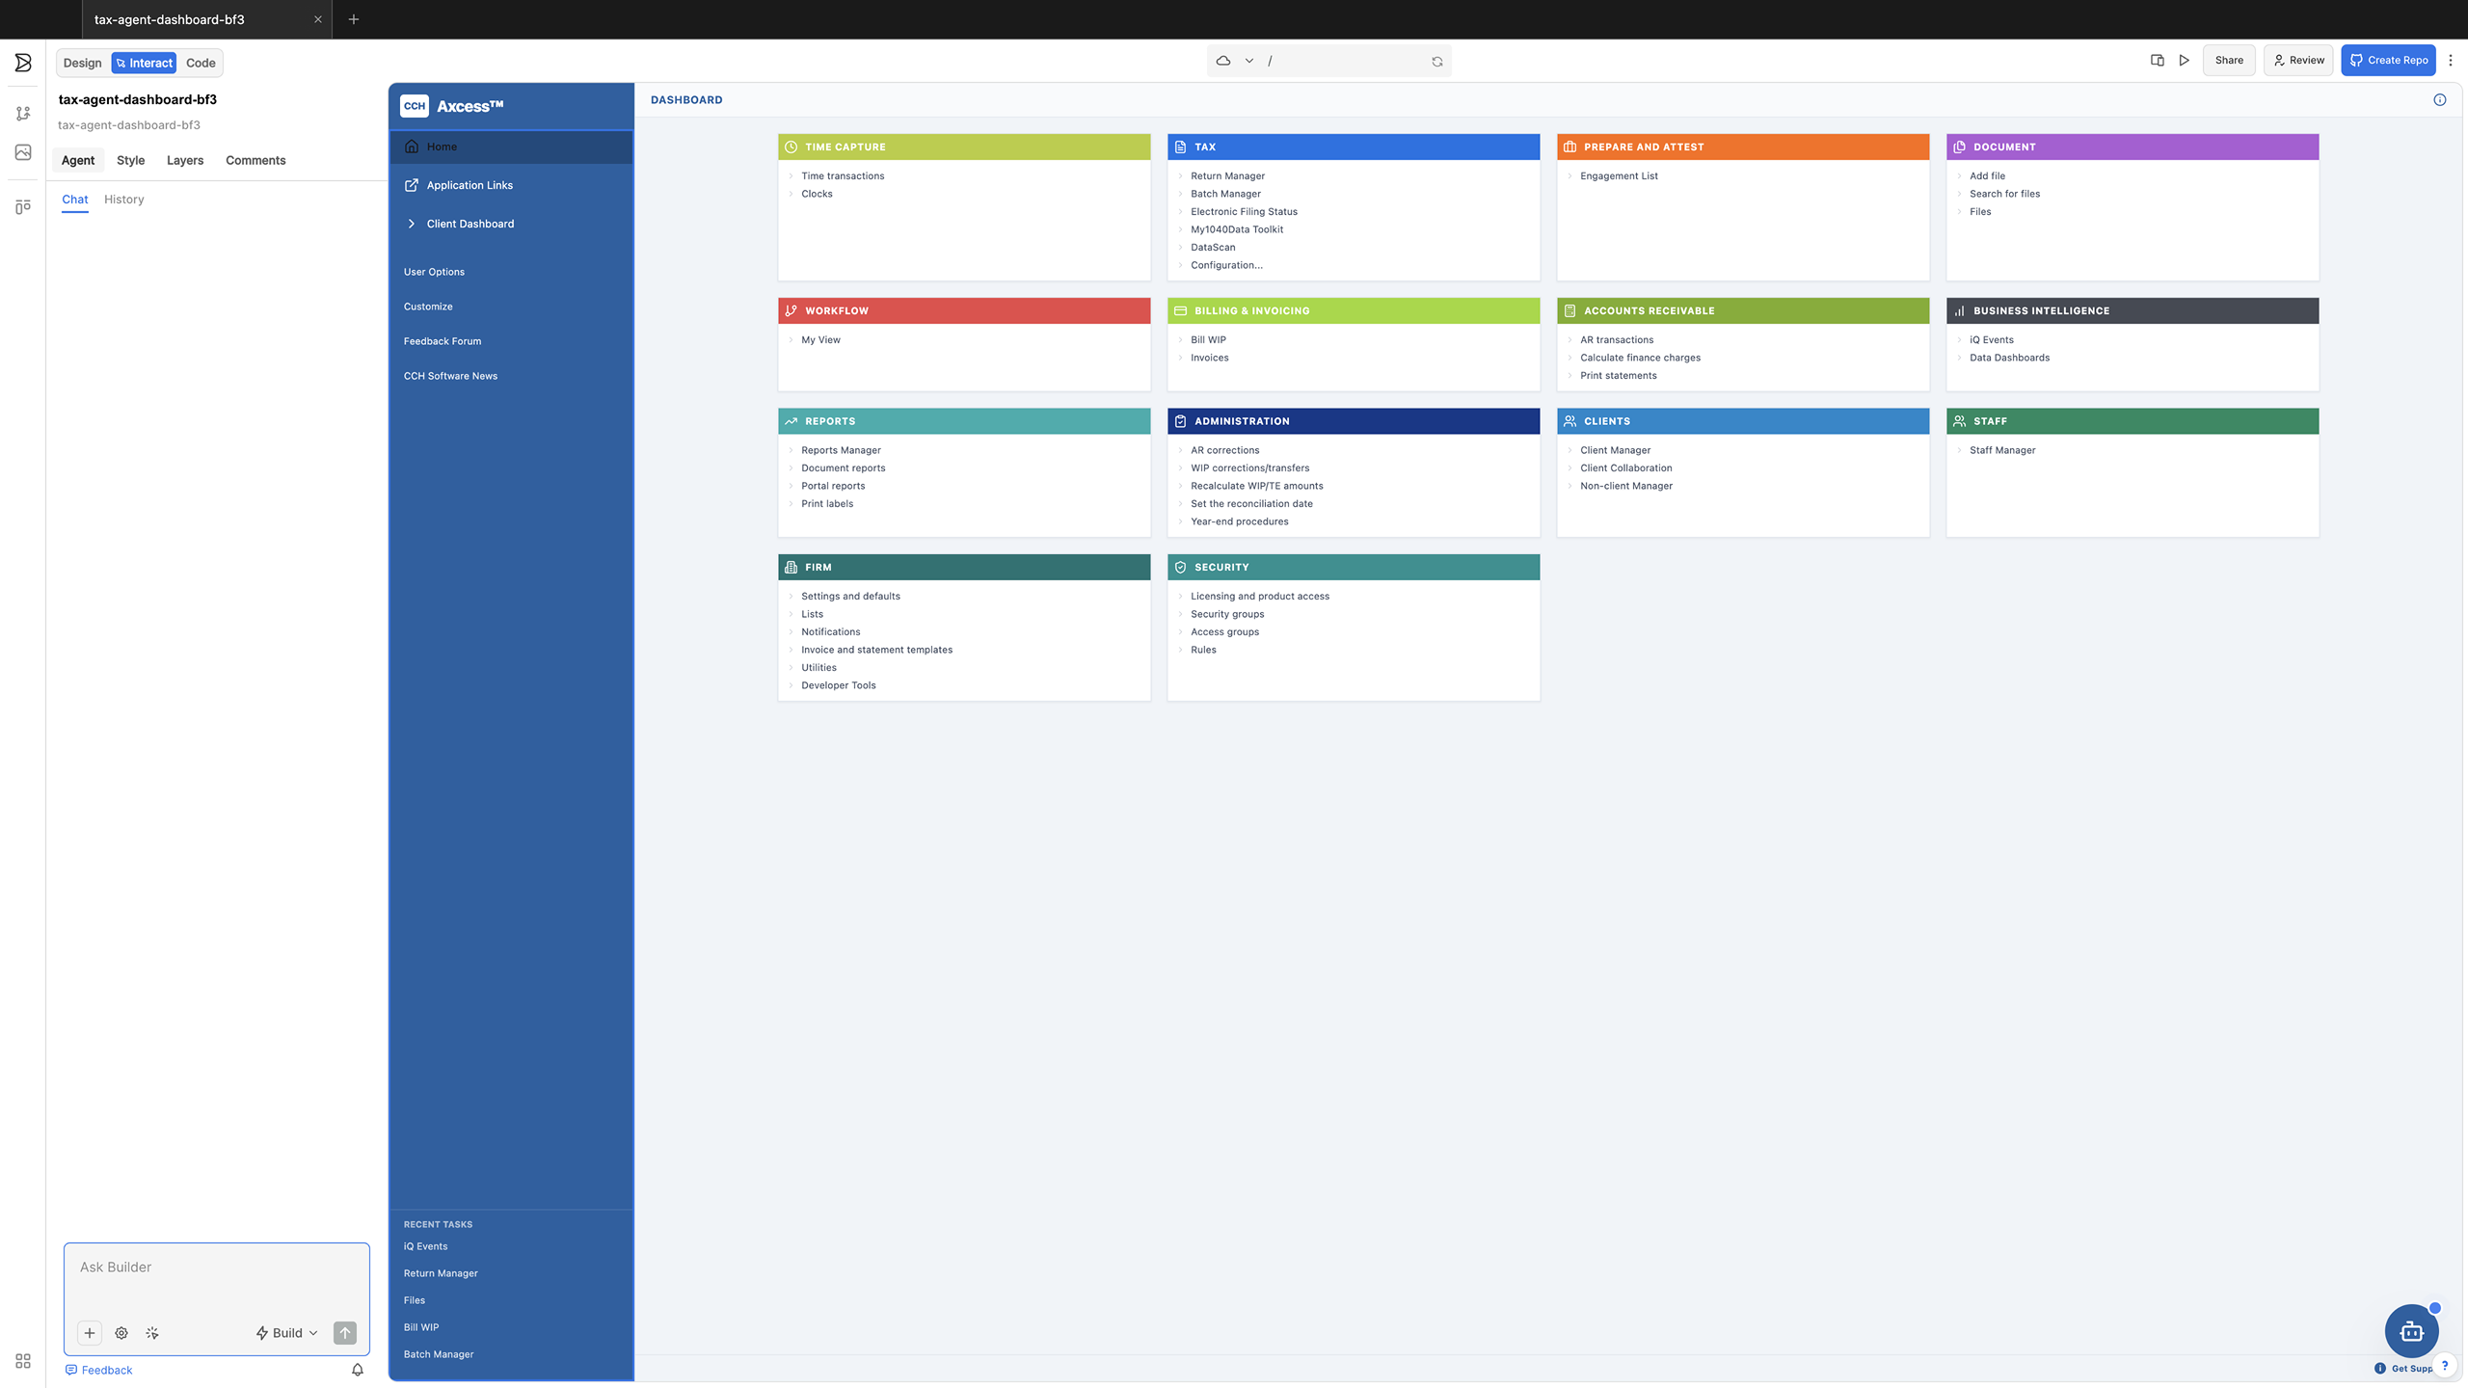This screenshot has height=1388, width=2468.
Task: Switch to the Layers tab
Action: (184, 160)
